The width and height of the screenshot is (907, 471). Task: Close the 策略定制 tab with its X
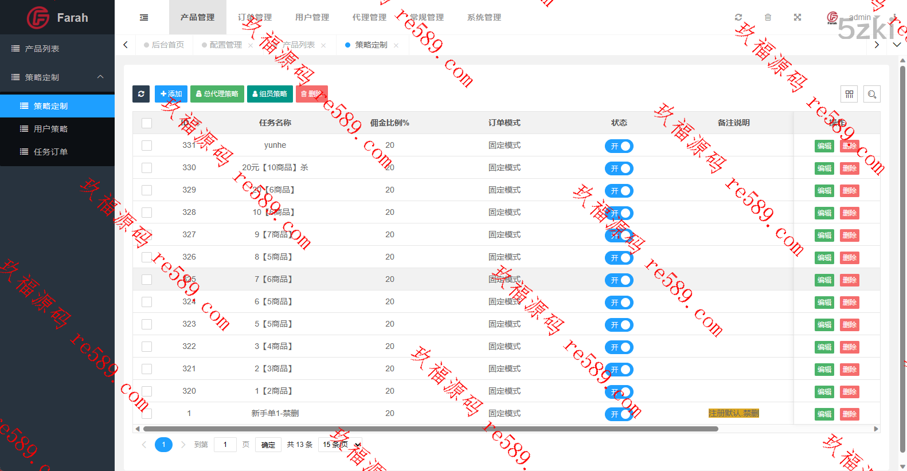click(396, 45)
